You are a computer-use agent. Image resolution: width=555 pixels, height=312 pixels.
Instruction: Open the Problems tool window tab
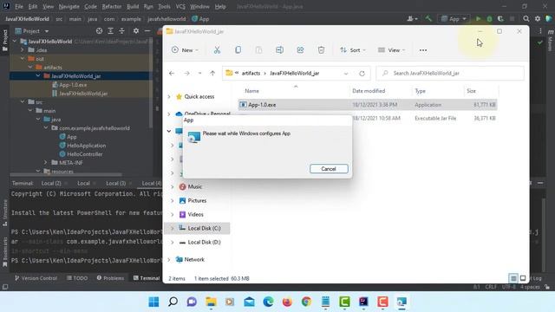click(110, 278)
